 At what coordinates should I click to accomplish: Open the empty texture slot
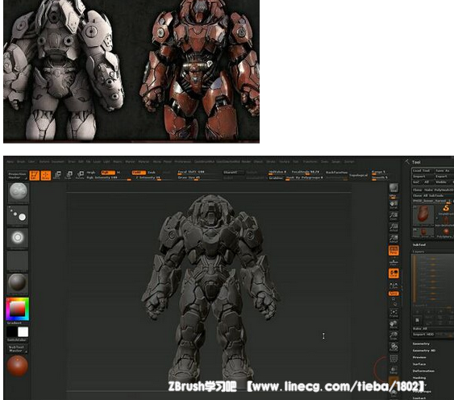click(x=18, y=261)
